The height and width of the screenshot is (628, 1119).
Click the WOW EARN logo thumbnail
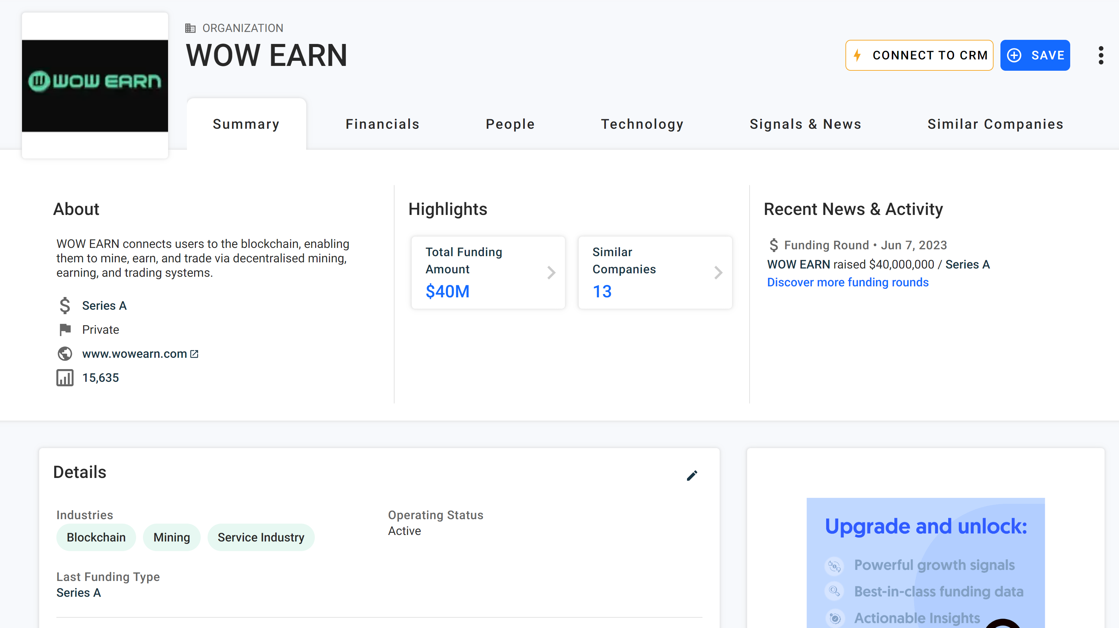(x=95, y=85)
